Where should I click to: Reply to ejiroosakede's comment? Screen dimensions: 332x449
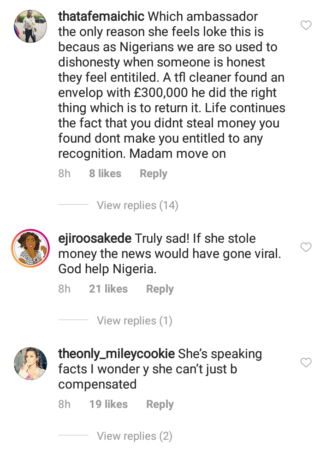(160, 289)
